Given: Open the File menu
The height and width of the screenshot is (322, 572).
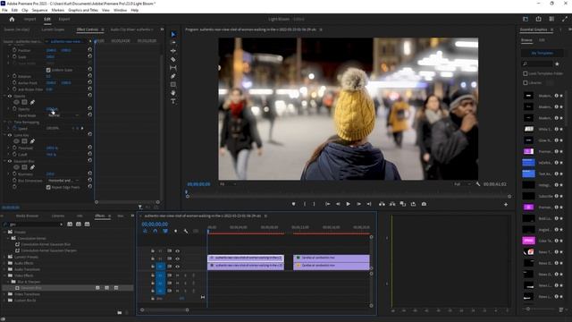Looking at the screenshot, I should click(x=4, y=10).
